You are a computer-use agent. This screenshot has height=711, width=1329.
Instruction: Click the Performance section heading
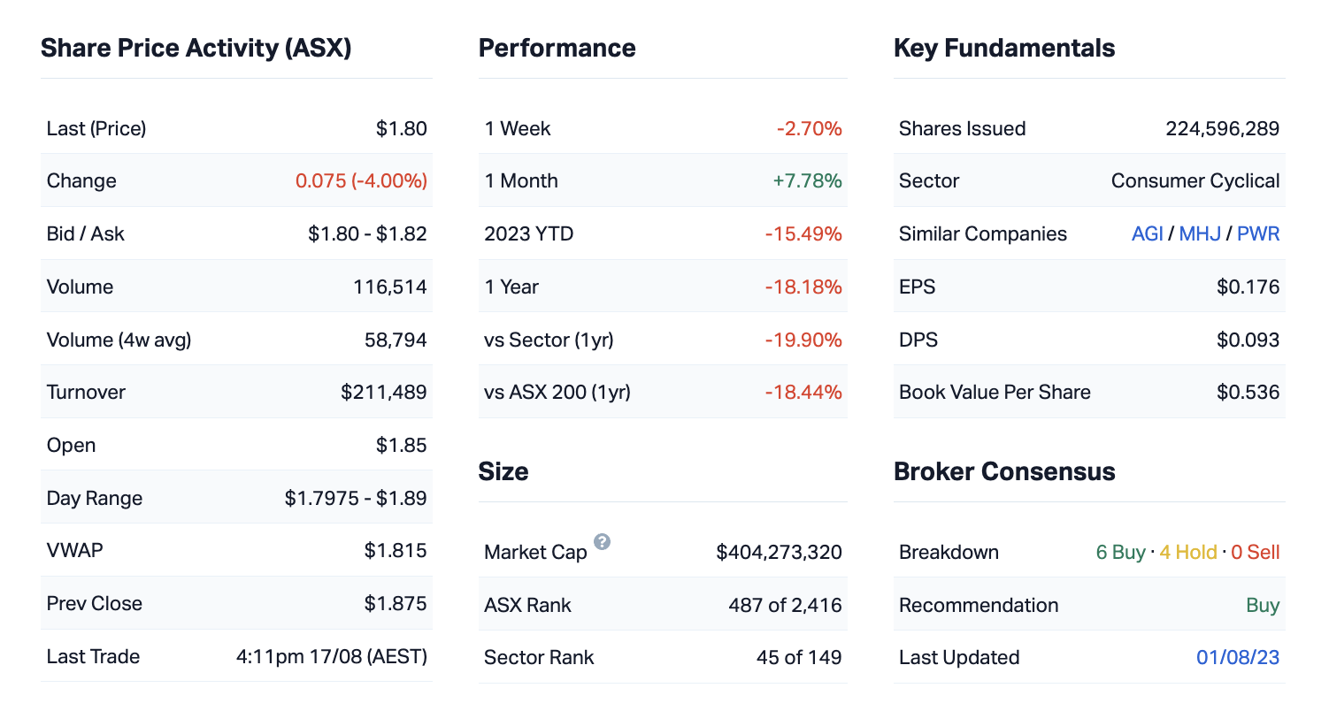(557, 48)
